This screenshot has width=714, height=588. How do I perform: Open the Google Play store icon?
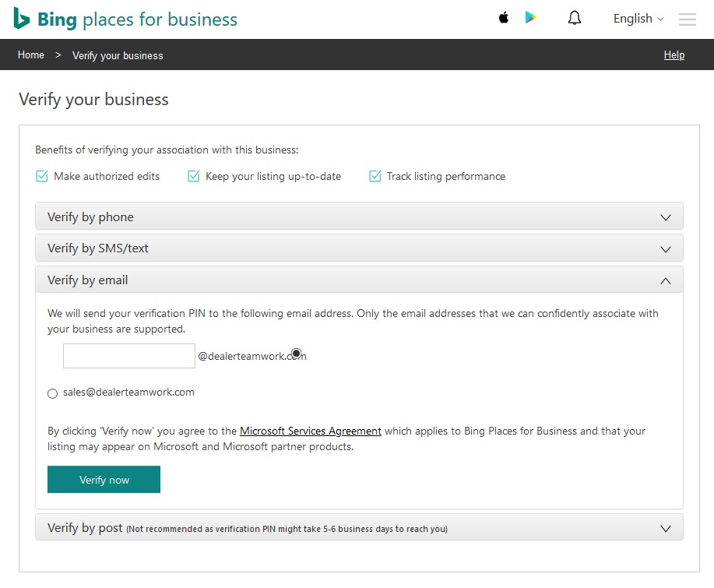pyautogui.click(x=530, y=17)
